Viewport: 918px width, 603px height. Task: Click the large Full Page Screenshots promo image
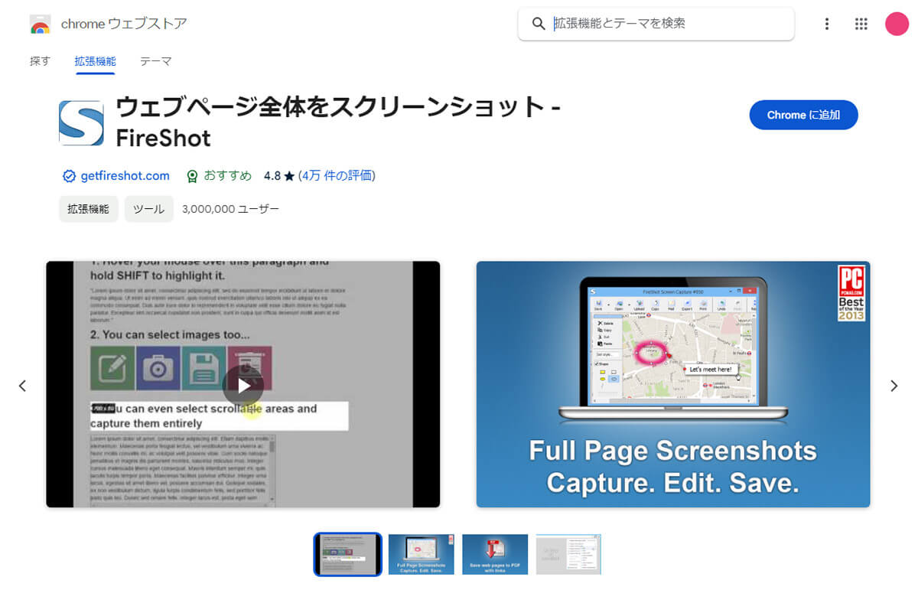tap(673, 384)
